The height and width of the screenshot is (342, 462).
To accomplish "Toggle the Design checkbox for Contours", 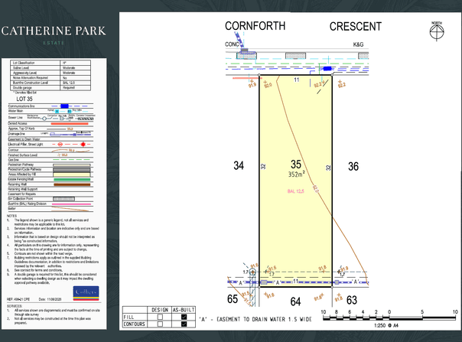I will [160, 324].
